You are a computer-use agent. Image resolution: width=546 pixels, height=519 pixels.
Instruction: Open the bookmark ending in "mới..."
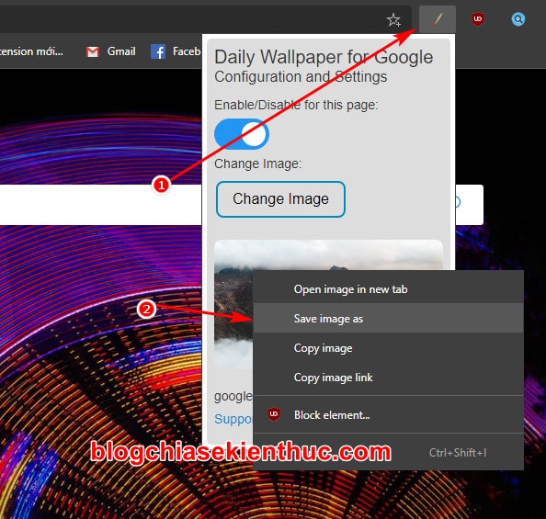pyautogui.click(x=31, y=51)
